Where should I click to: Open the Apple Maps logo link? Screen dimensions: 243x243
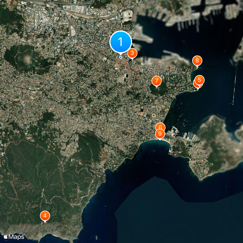(x=14, y=237)
